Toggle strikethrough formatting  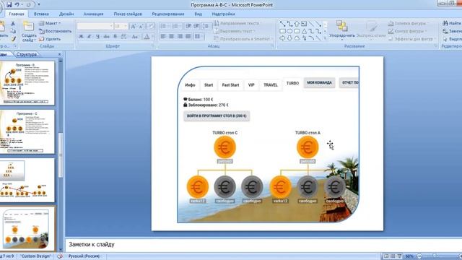pyautogui.click(x=106, y=37)
